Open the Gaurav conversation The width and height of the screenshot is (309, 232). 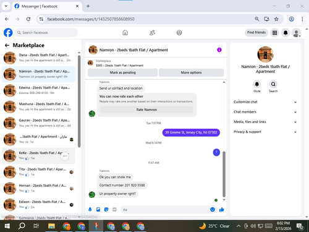38,123
